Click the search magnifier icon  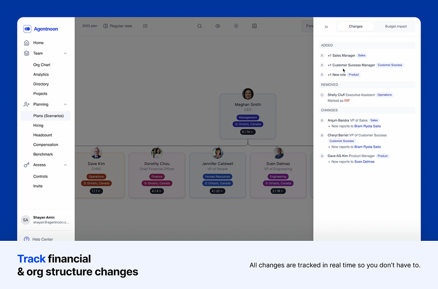pos(199,26)
